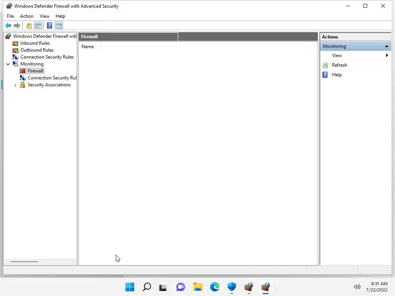Click the Connection Security Rules icon under Monitoring
This screenshot has height=296, width=395.
[x=23, y=78]
